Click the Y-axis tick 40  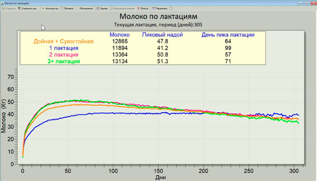pyautogui.click(x=10, y=114)
